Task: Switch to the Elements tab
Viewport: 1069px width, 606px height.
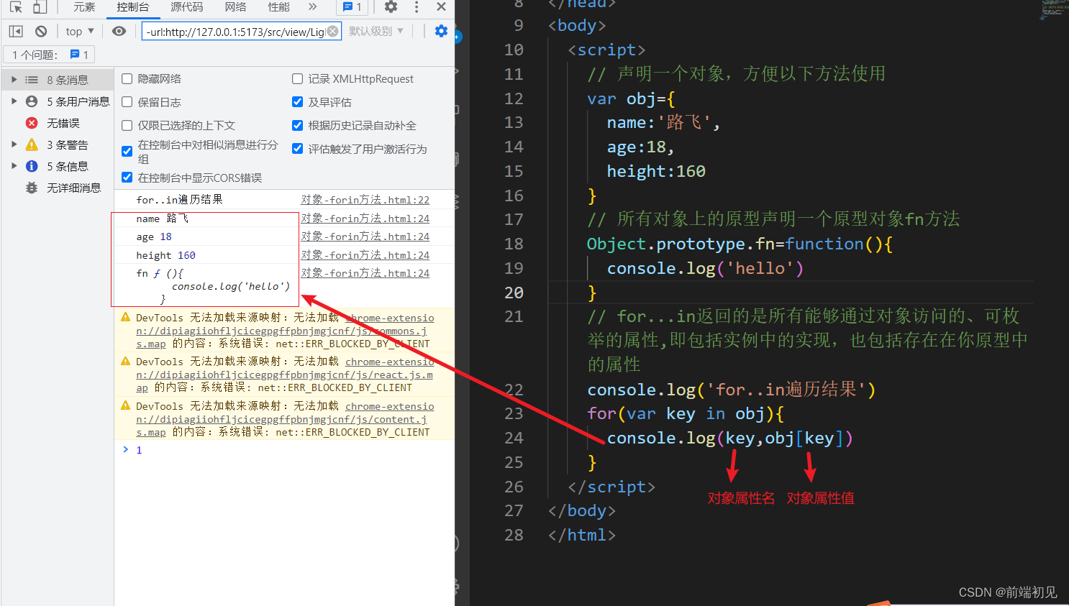Action: pyautogui.click(x=84, y=6)
